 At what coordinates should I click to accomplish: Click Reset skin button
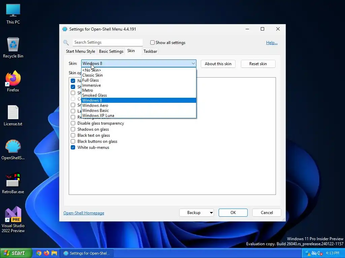pyautogui.click(x=258, y=64)
